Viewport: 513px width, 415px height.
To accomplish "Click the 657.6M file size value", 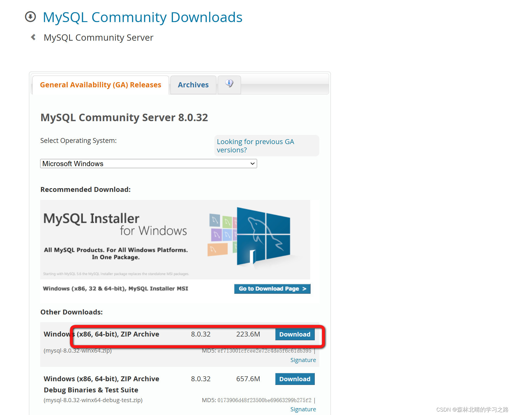I will (248, 379).
